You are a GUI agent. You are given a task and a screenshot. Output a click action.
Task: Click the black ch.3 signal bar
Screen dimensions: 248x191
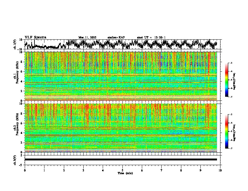[x=121, y=159]
